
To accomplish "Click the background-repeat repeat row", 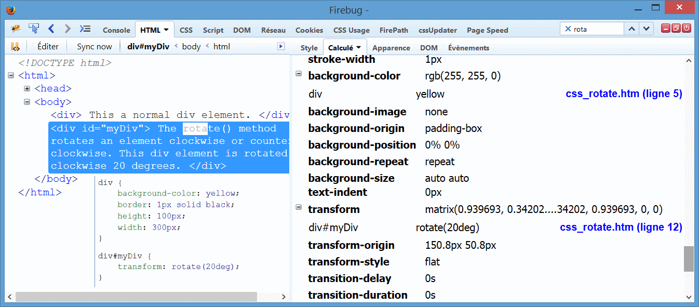I will click(381, 162).
